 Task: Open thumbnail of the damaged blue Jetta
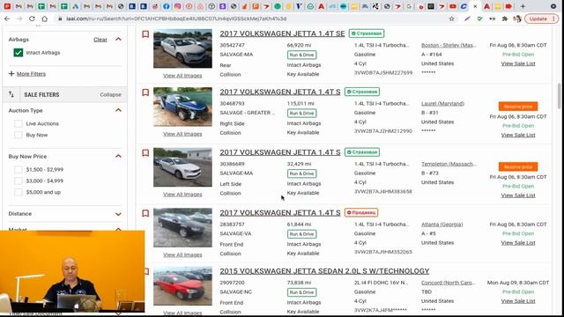(x=182, y=107)
